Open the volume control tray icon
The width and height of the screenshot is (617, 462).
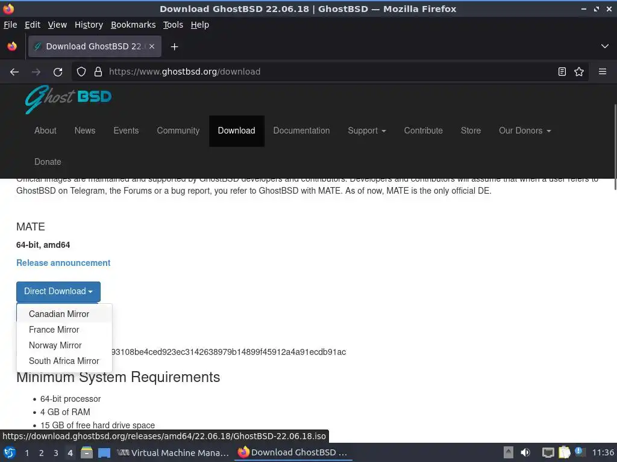click(x=525, y=452)
